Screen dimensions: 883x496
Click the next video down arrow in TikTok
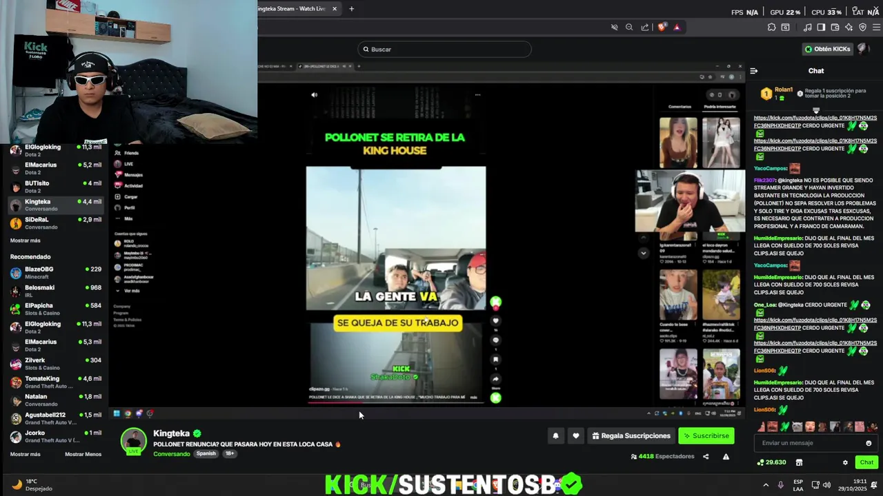pyautogui.click(x=643, y=253)
